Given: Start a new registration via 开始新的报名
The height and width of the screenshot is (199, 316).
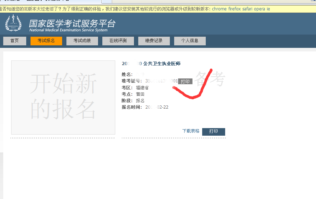Looking at the screenshot, I should click(x=63, y=97).
